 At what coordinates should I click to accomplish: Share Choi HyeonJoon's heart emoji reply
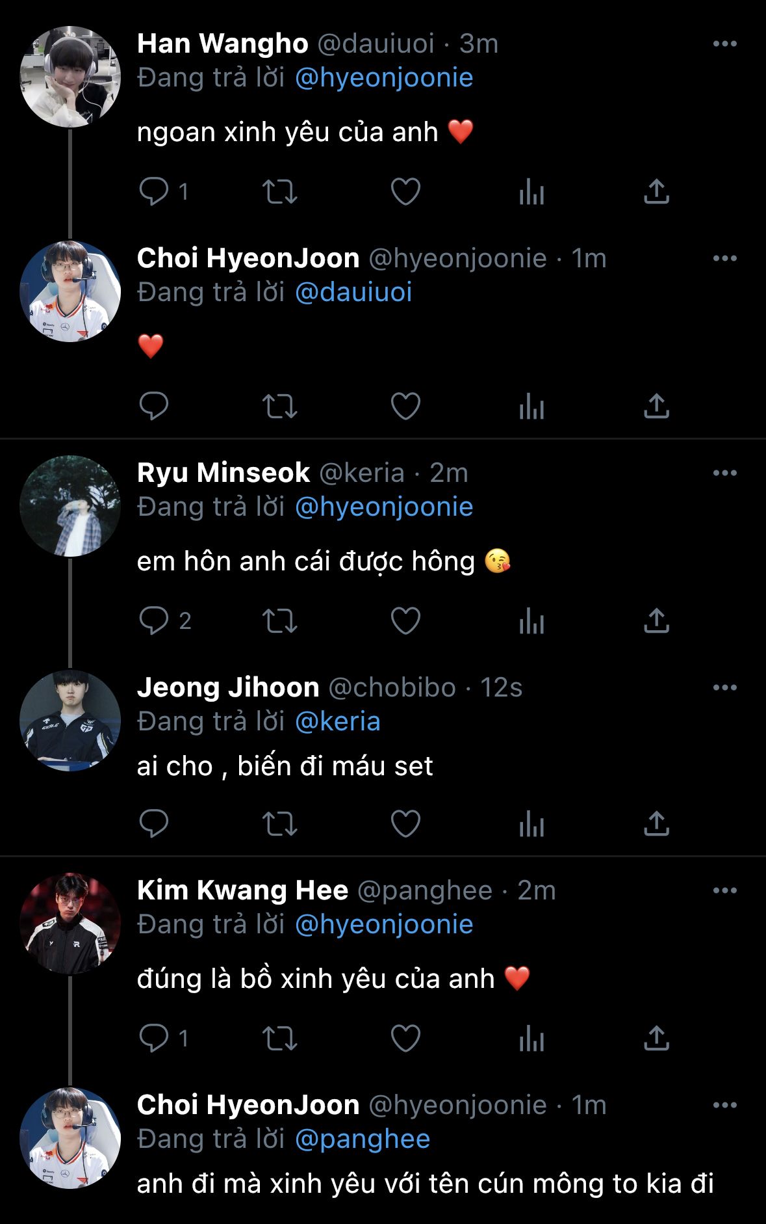click(x=656, y=406)
